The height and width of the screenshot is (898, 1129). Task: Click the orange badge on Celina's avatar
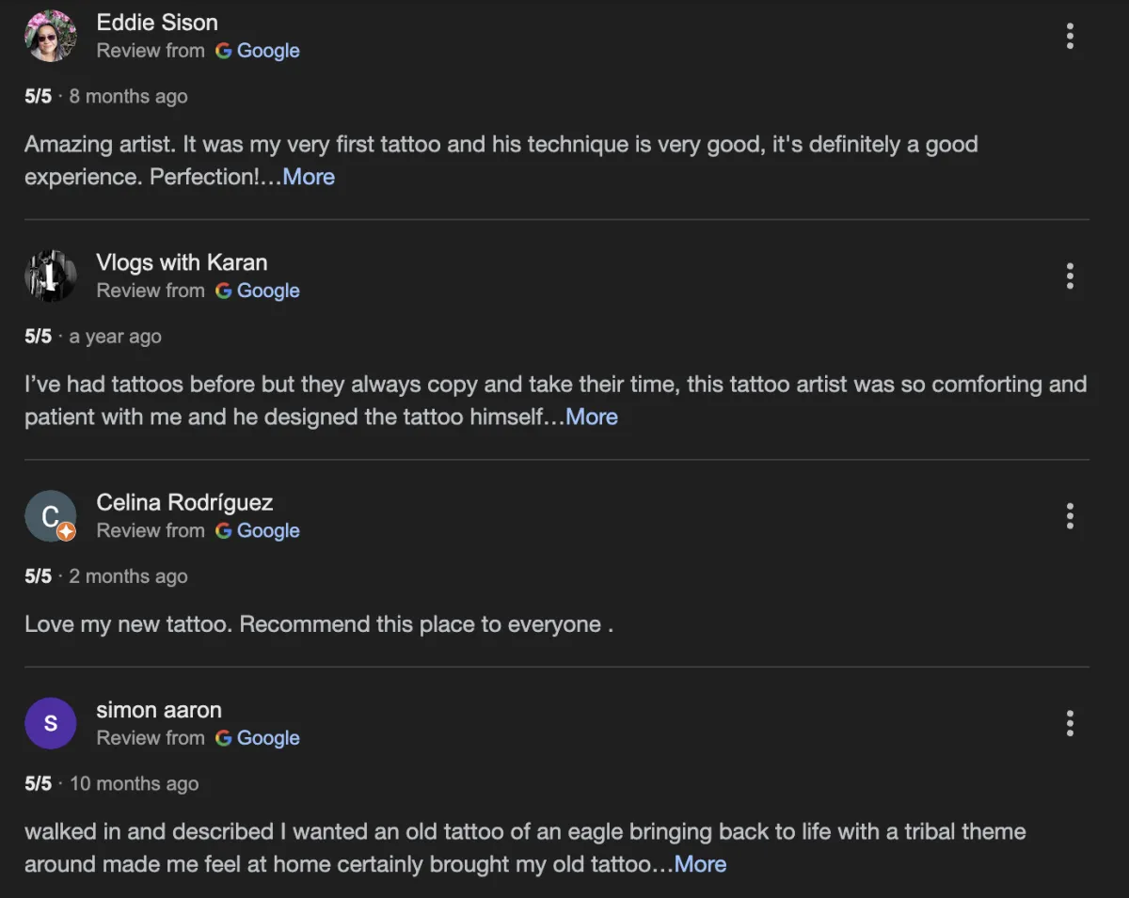coord(66,532)
